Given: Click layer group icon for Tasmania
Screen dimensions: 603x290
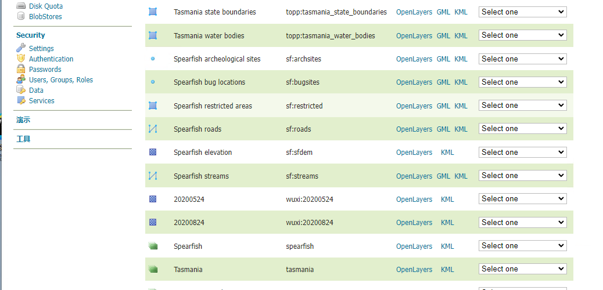Looking at the screenshot, I should coord(153,269).
